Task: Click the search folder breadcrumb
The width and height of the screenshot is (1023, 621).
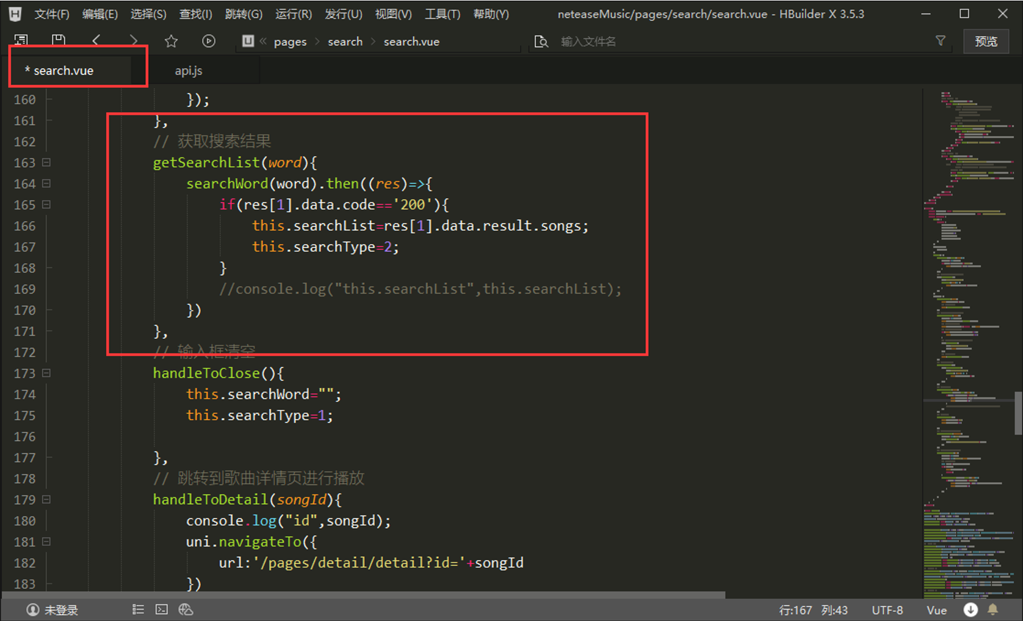Action: [x=345, y=42]
